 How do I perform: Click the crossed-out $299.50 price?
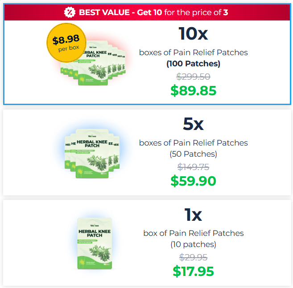point(193,76)
